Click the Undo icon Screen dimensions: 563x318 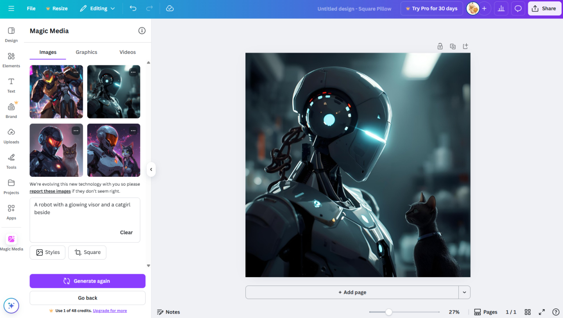point(133,8)
